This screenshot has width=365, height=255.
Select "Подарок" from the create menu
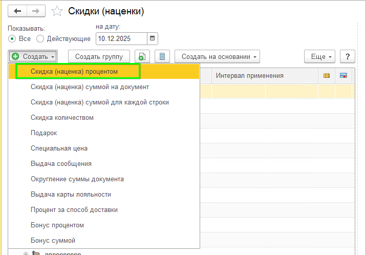click(x=104, y=133)
